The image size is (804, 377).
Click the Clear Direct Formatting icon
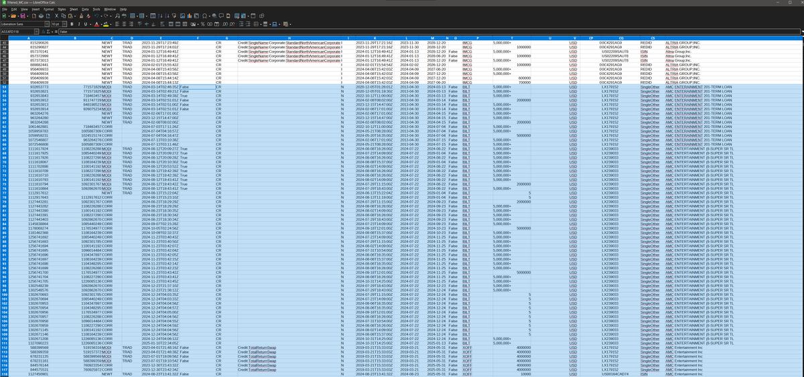[88, 16]
